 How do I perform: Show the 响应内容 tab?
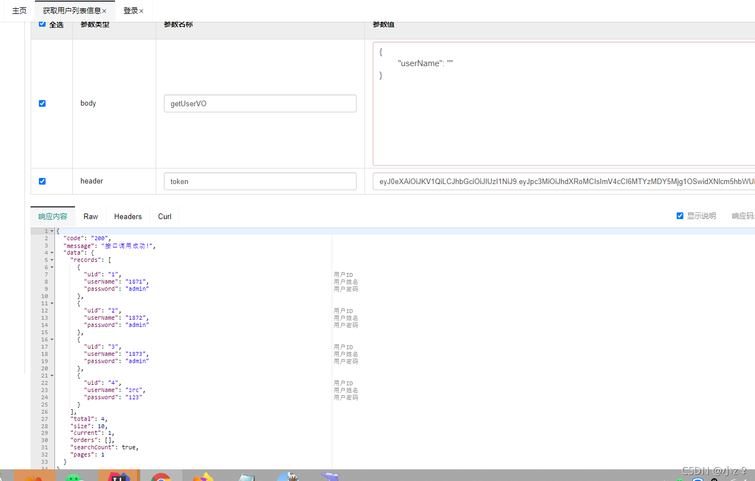coord(53,216)
